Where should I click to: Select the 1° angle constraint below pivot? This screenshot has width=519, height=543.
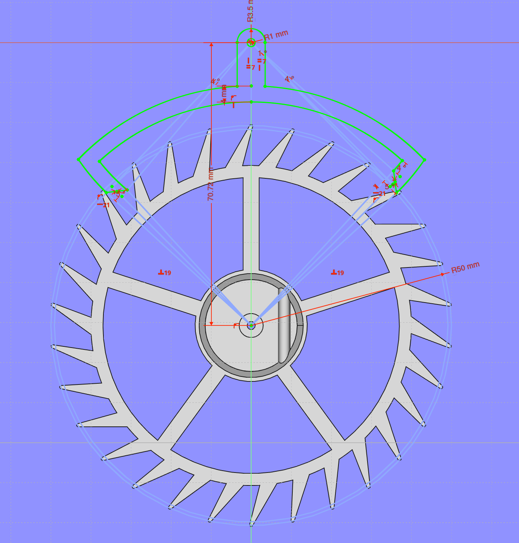point(263,53)
